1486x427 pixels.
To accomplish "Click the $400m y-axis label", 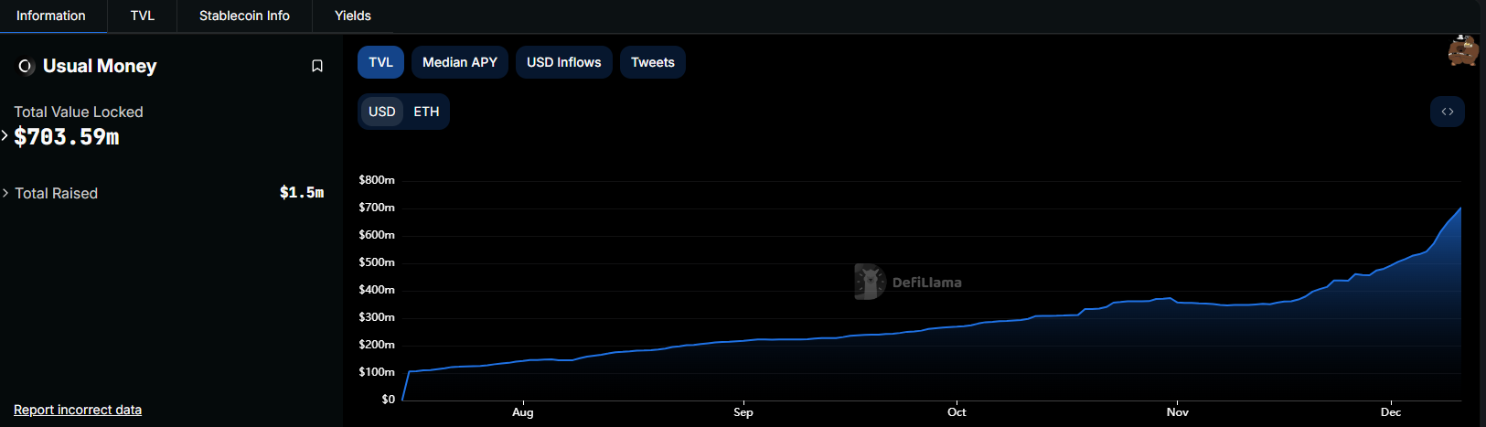I will (x=377, y=290).
